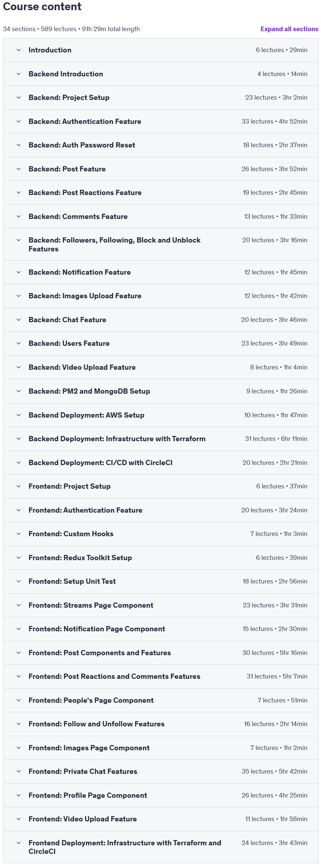Click '23 lectures • 3hr 2min' text
This screenshot has height=865, width=321.
click(276, 98)
